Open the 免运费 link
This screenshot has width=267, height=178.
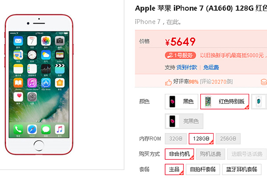(211, 68)
